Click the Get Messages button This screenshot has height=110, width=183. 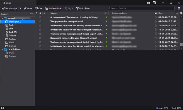10,8
